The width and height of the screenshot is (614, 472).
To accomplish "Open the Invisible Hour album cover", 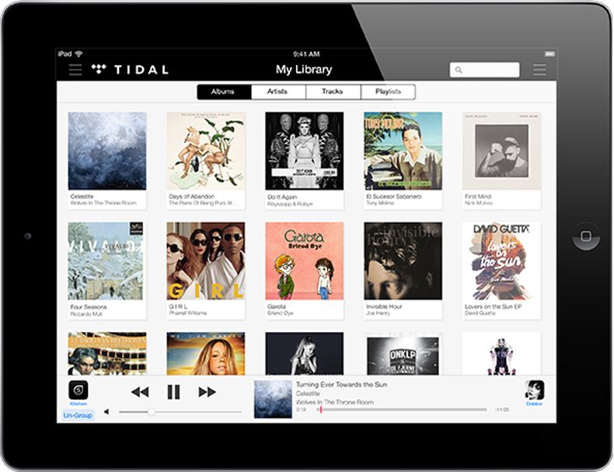I will pyautogui.click(x=403, y=260).
